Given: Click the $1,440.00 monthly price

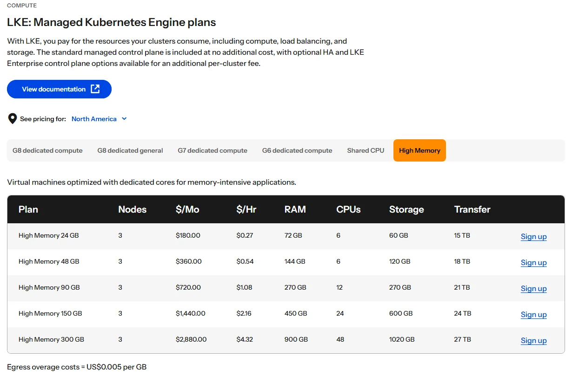Looking at the screenshot, I should coord(191,313).
